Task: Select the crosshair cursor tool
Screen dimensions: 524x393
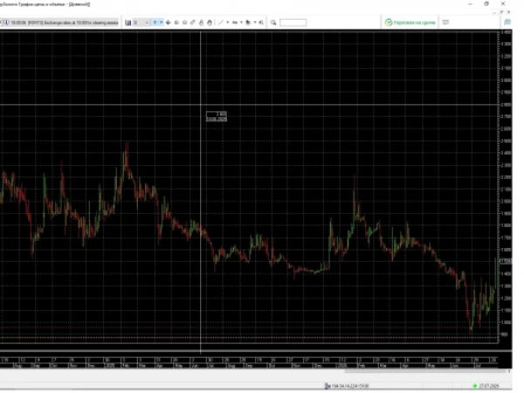Action: (155, 23)
